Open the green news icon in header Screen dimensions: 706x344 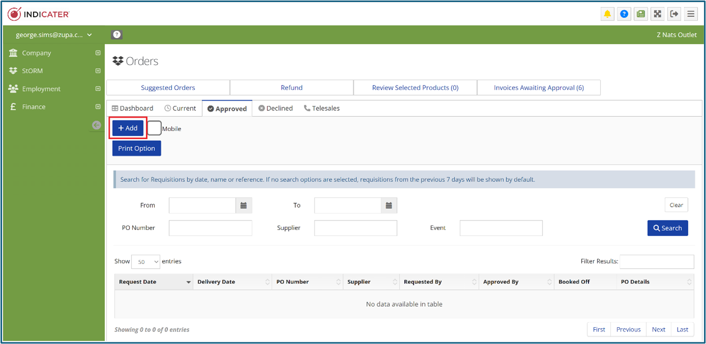click(641, 14)
